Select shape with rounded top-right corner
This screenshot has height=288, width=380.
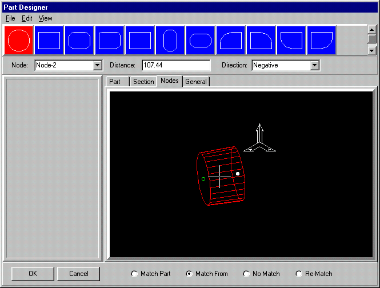tap(261, 40)
